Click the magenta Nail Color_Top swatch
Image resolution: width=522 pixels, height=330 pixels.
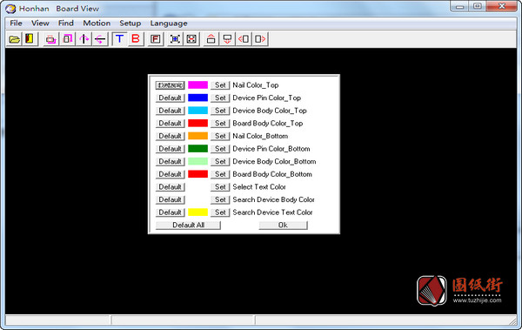pos(197,85)
